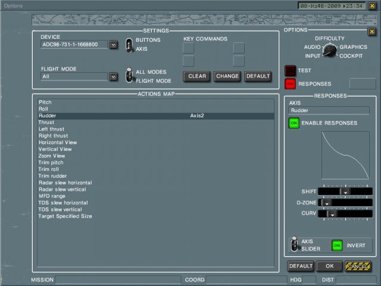Click the MISSION status field

tap(118, 280)
